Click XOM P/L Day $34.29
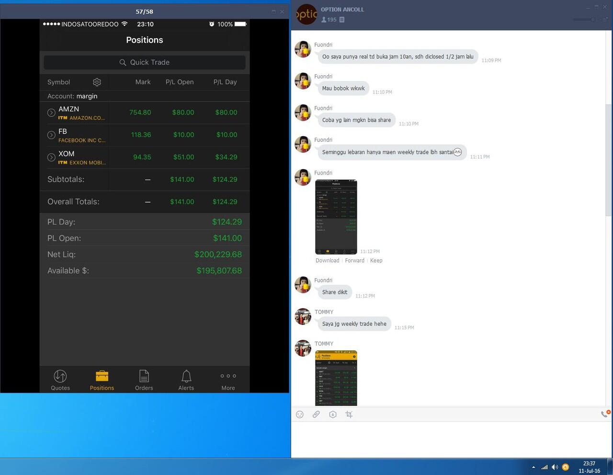This screenshot has height=475, width=613. 226,157
